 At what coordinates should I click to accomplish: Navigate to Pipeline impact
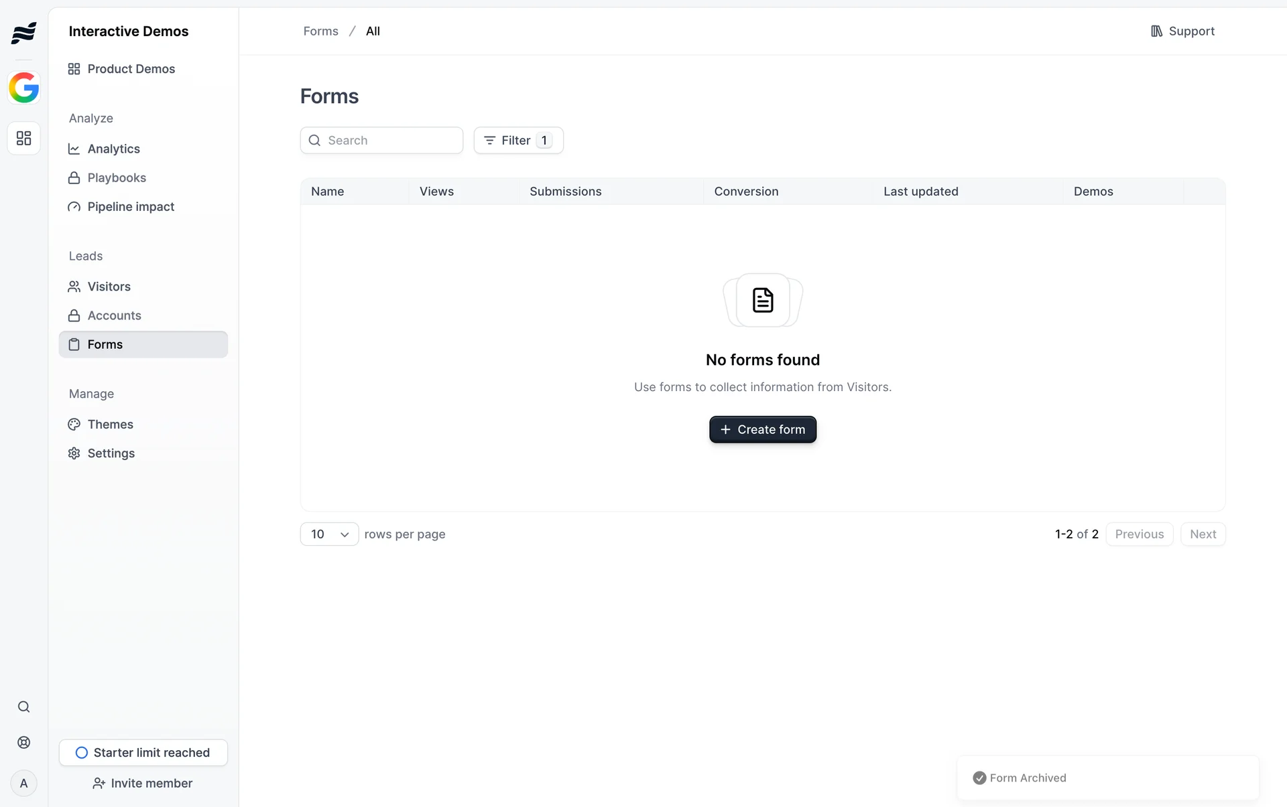(x=131, y=206)
